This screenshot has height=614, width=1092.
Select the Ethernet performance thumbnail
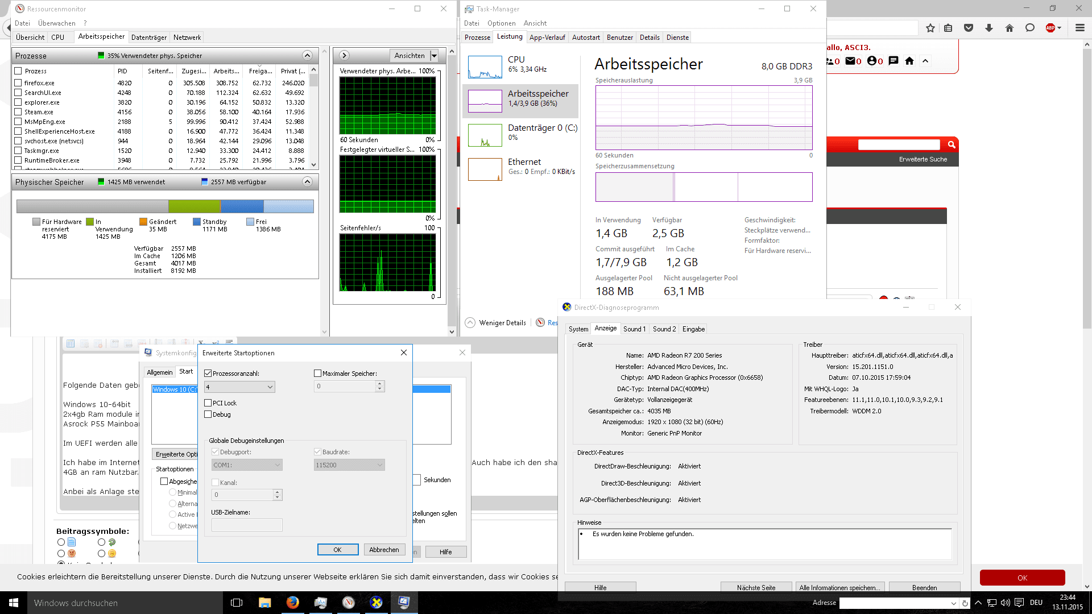[485, 169]
